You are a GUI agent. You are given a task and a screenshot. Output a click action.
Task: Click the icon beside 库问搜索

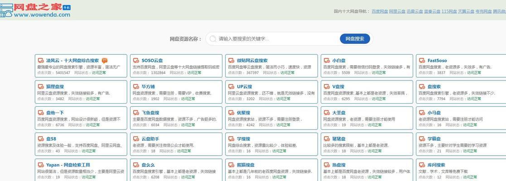point(422,165)
